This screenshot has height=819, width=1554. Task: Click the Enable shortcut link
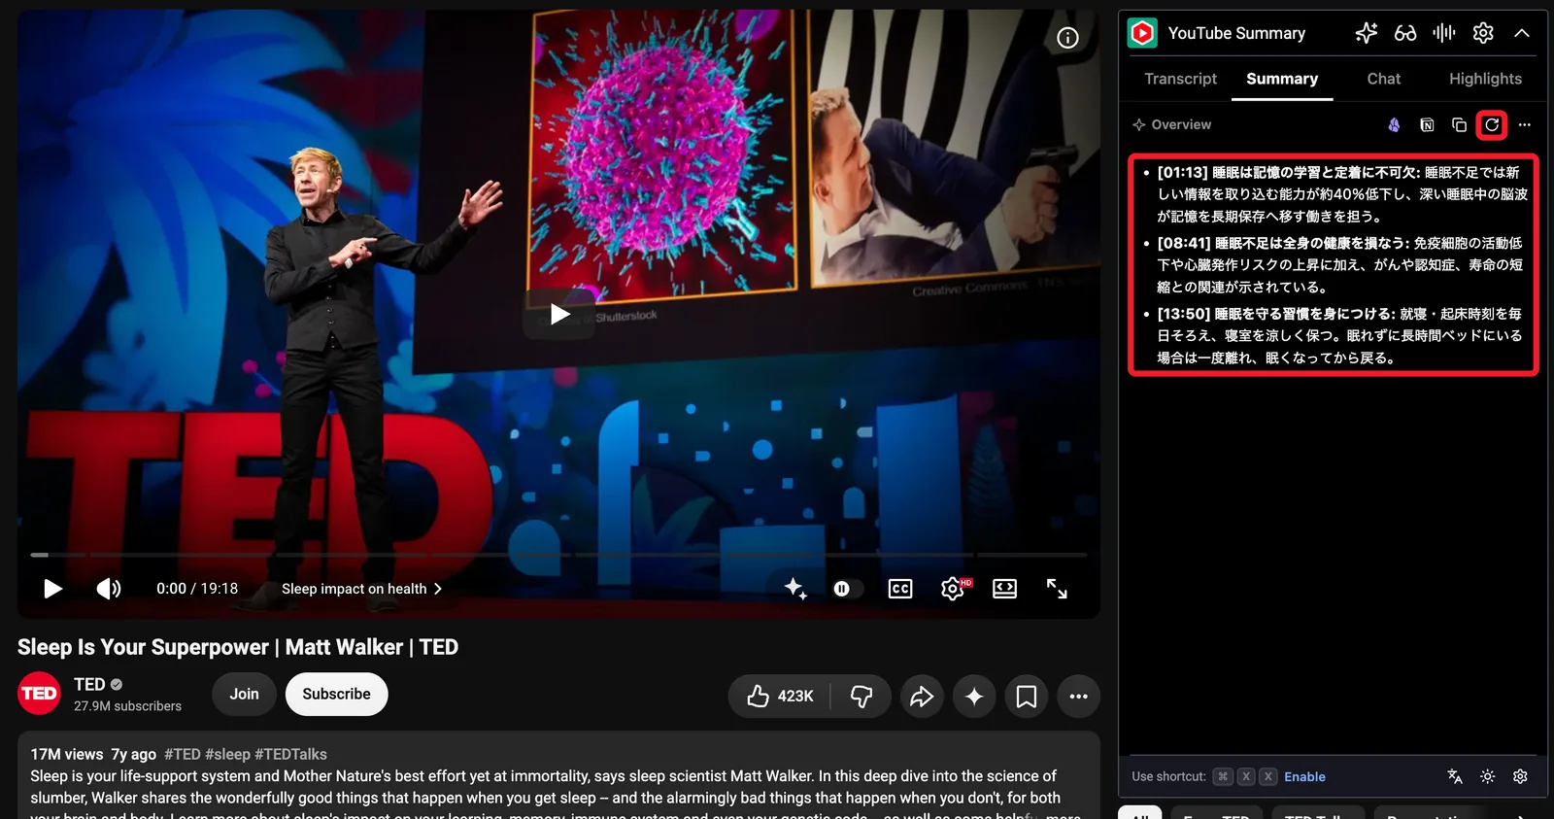pos(1304,776)
